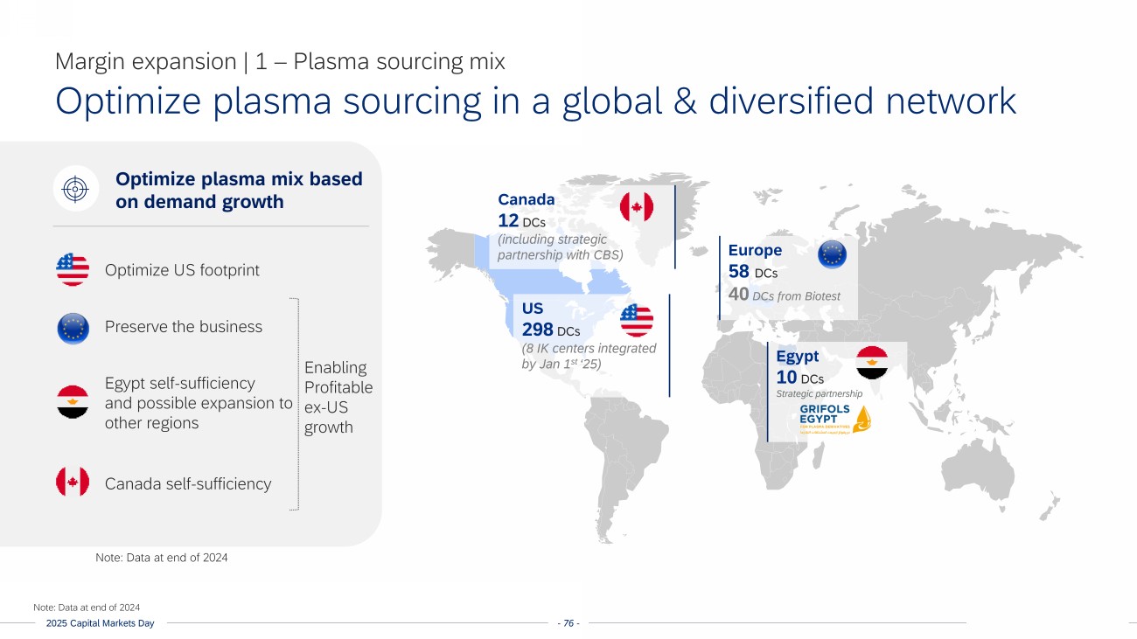Select the '298 DCs' figure
1137x639 pixels.
pyautogui.click(x=551, y=330)
